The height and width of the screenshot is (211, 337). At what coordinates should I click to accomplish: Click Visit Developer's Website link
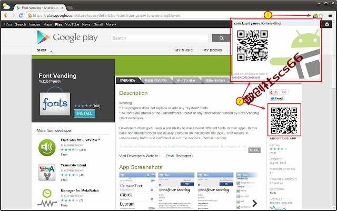pyautogui.click(x=140, y=156)
